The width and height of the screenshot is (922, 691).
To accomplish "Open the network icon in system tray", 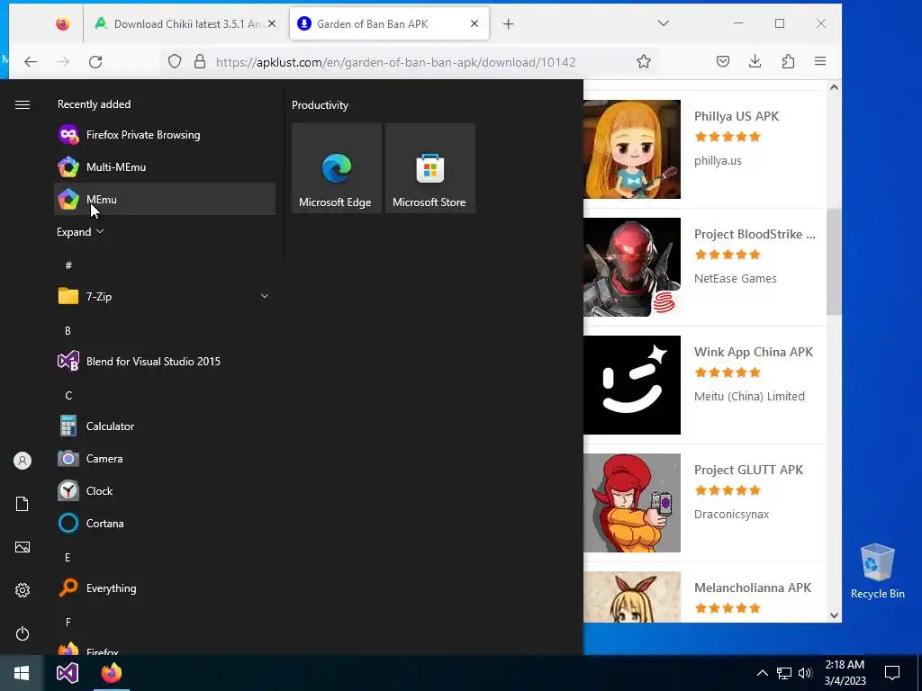I will (784, 673).
